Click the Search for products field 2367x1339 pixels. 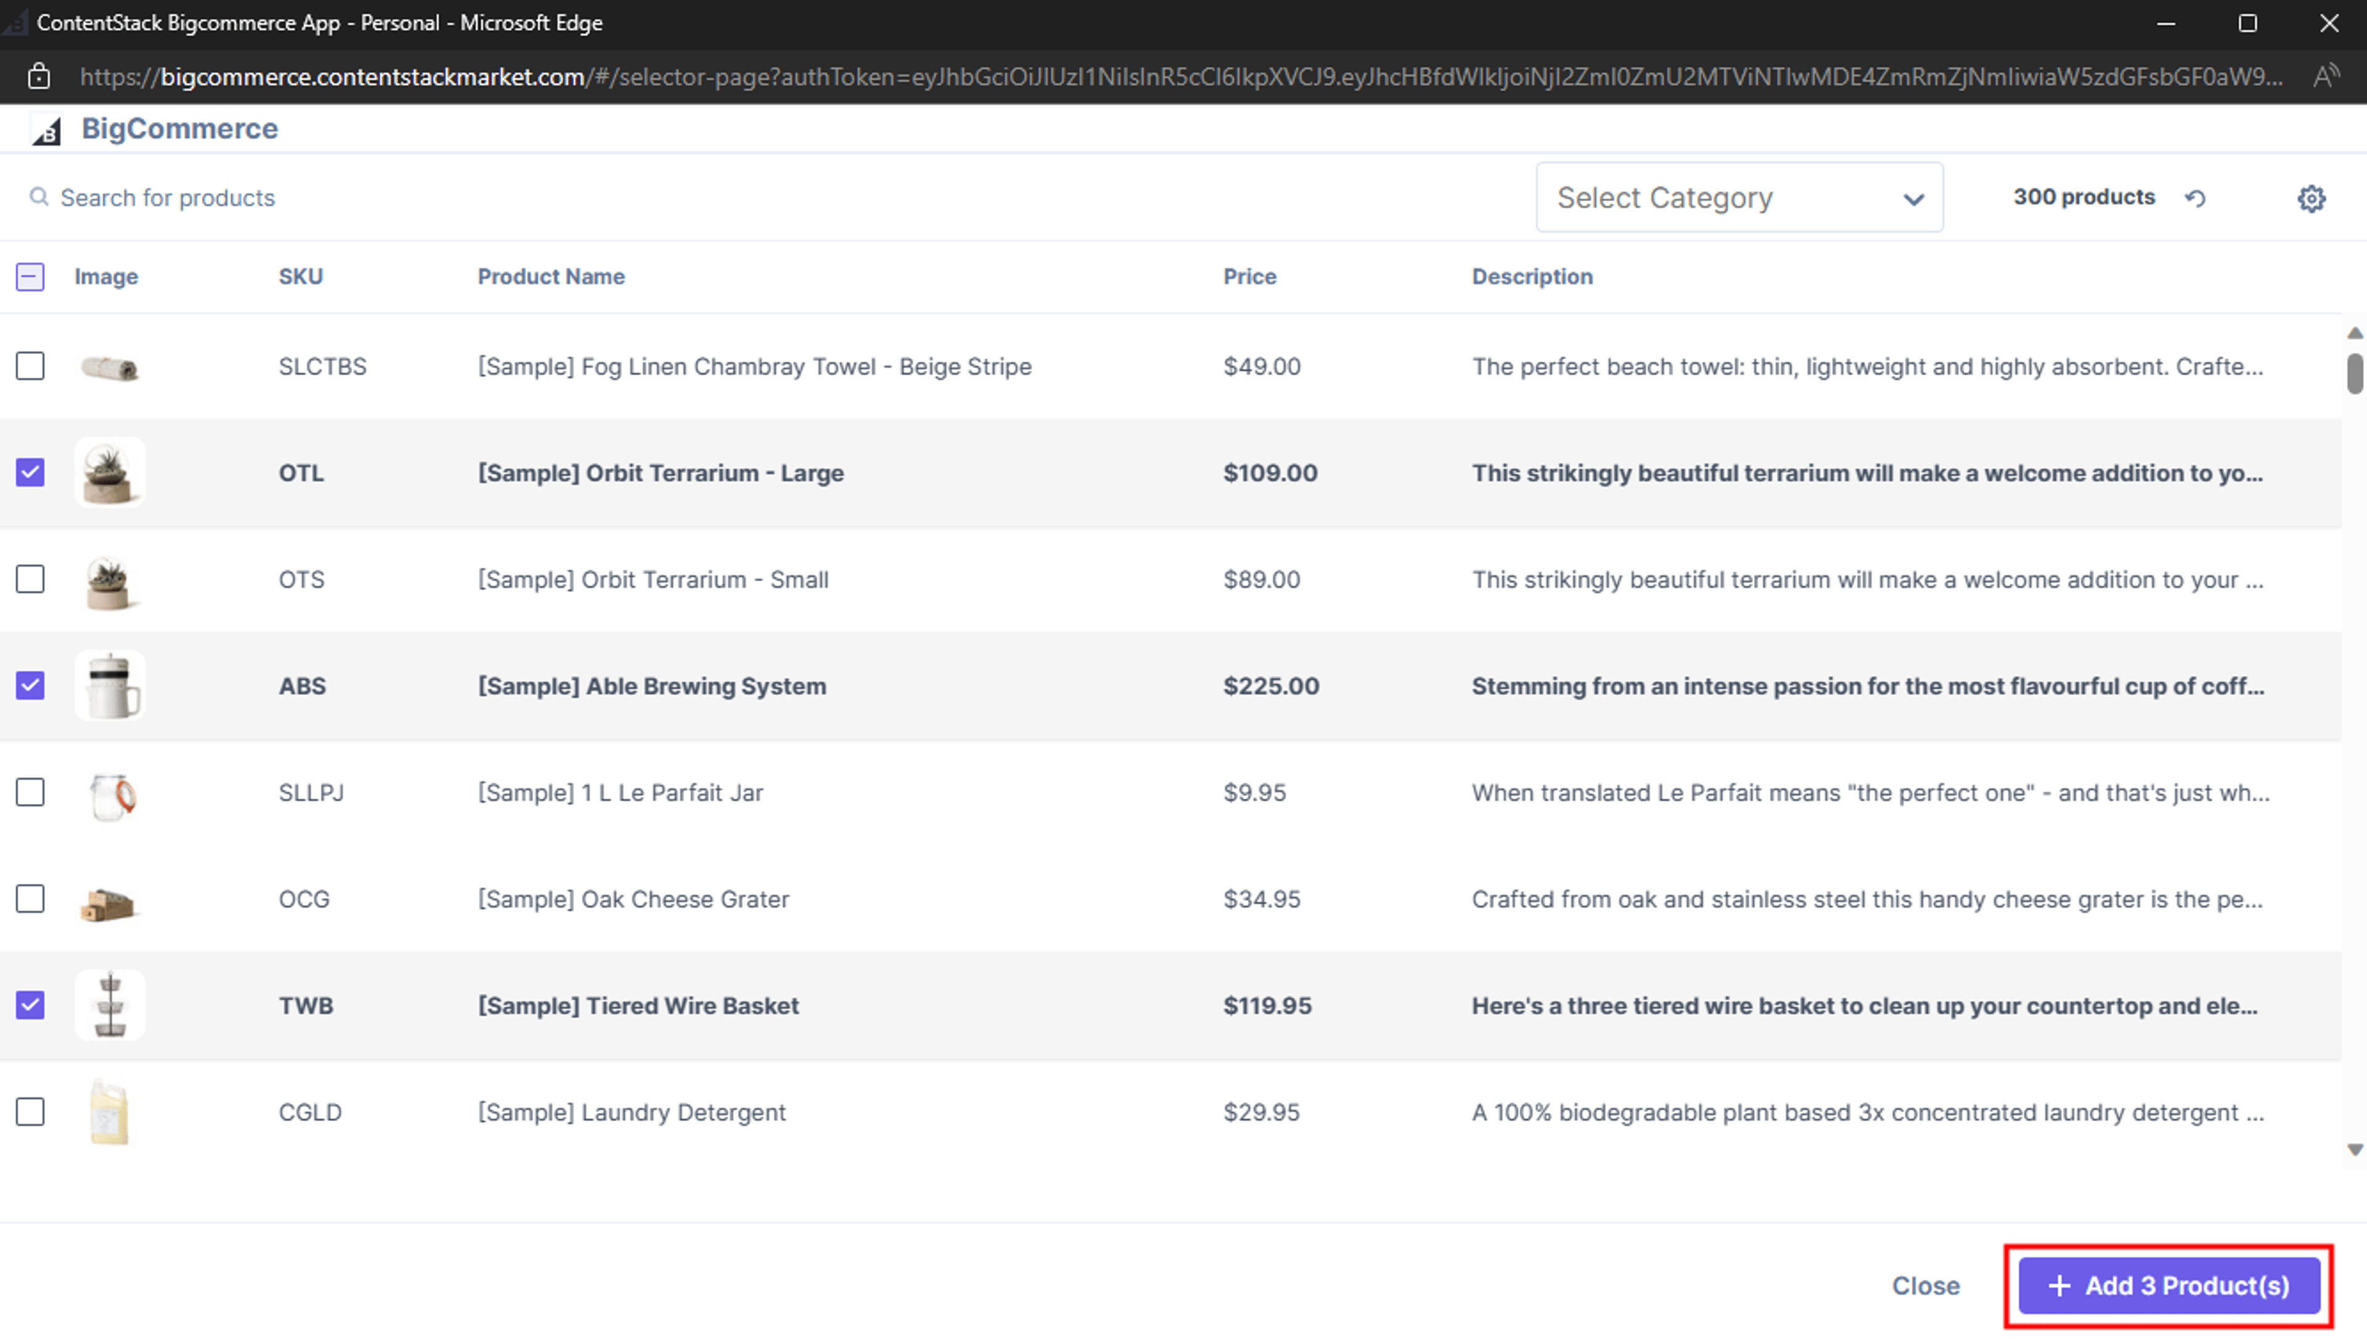pos(167,198)
